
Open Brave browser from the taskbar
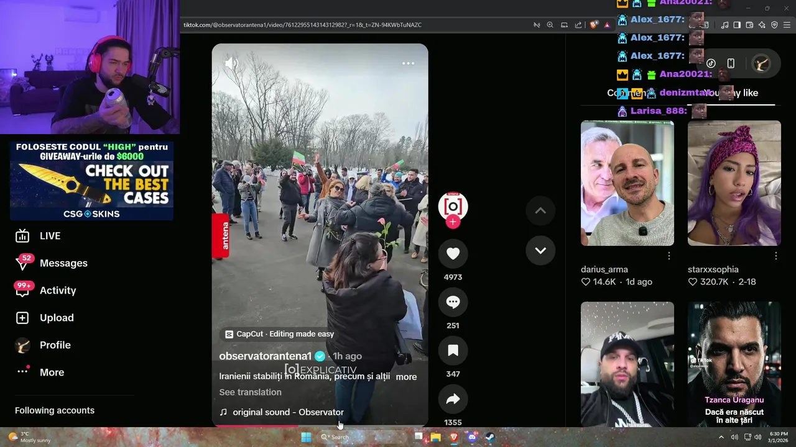coord(454,437)
